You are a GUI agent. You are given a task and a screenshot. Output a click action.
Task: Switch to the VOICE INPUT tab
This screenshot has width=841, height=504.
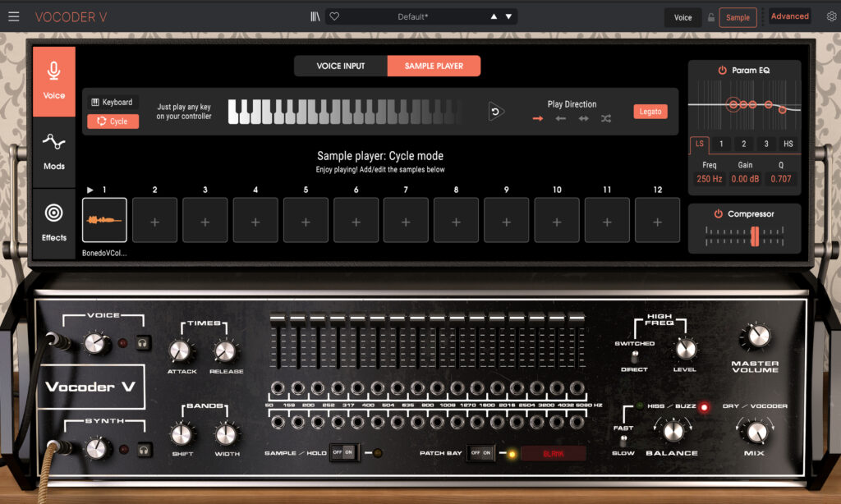(x=341, y=66)
